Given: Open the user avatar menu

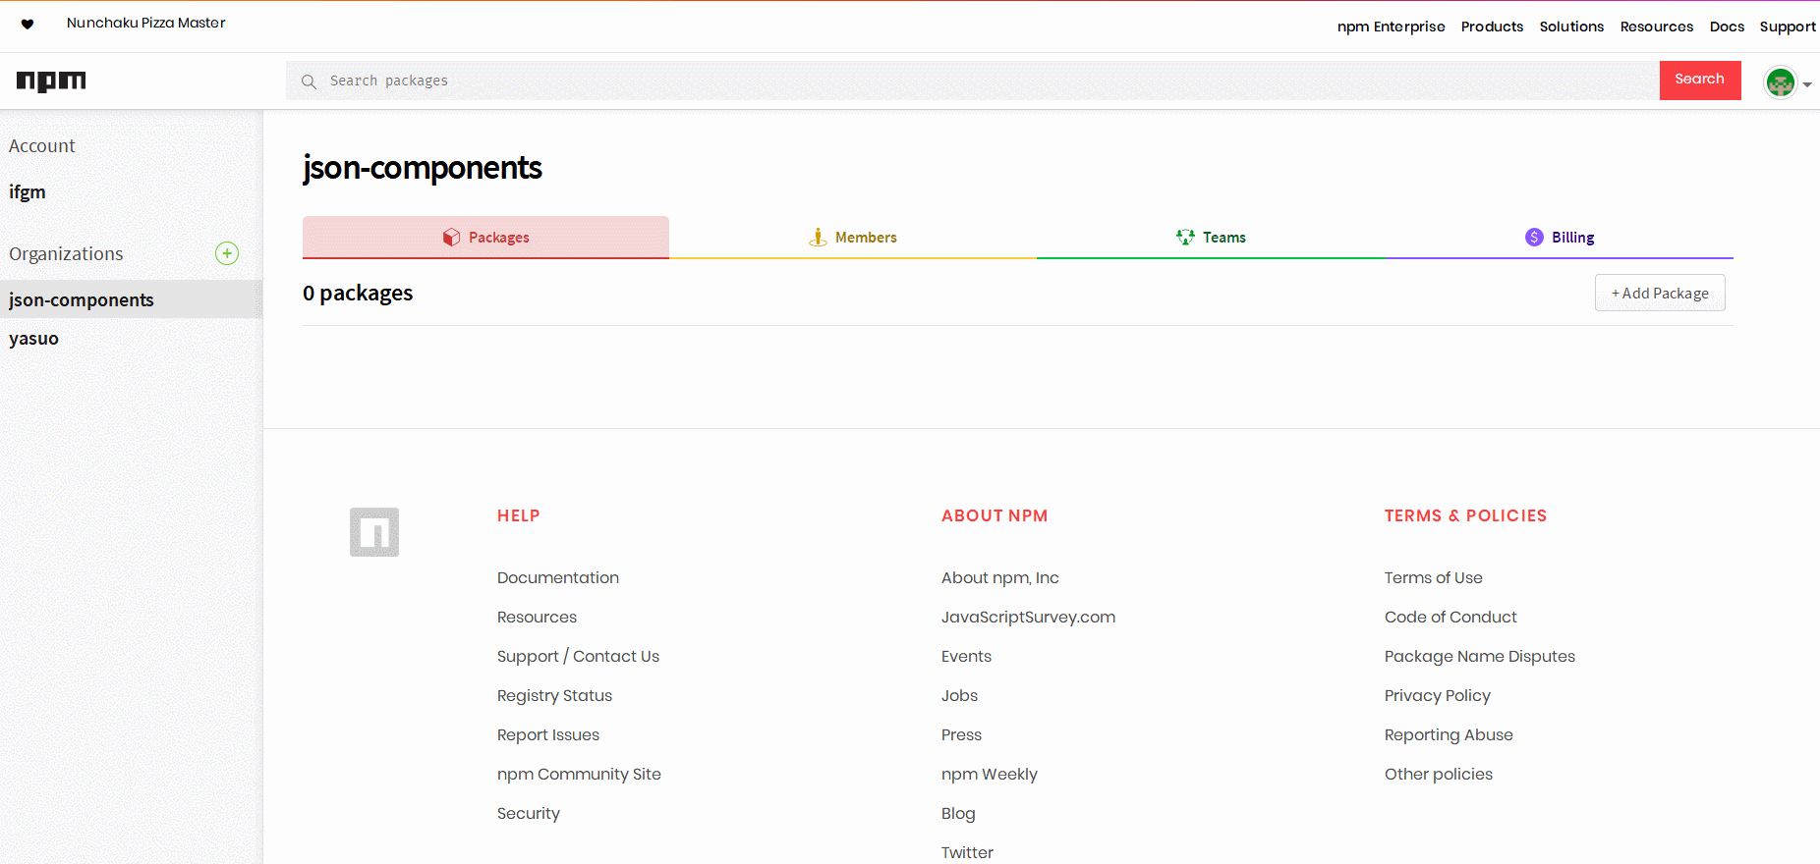Looking at the screenshot, I should 1780,82.
